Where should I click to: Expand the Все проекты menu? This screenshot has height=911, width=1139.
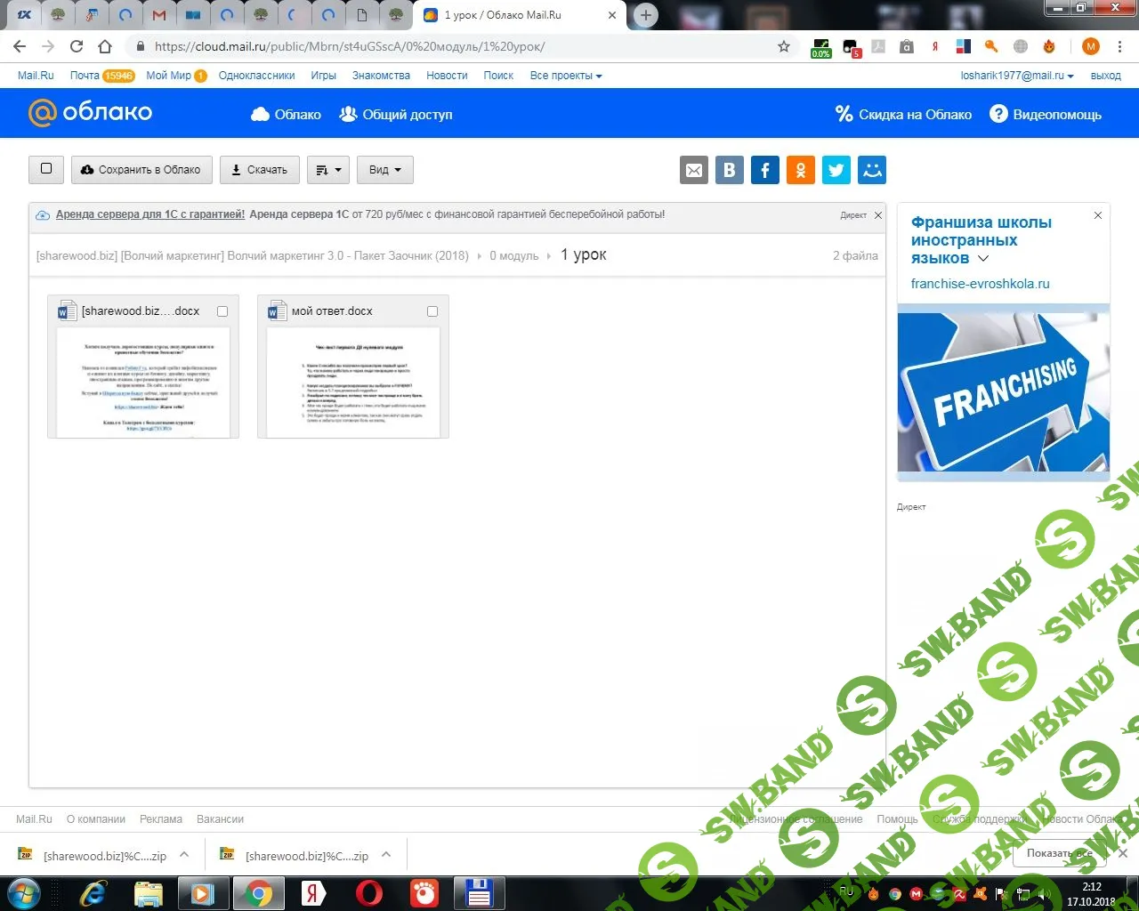click(566, 76)
